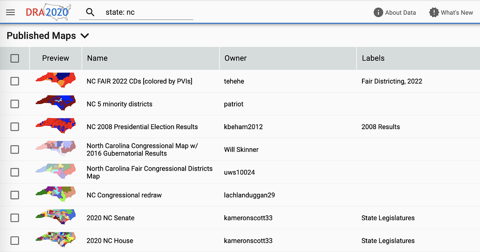Check the NC 2008 Presidential Election Results row

[x=15, y=127]
